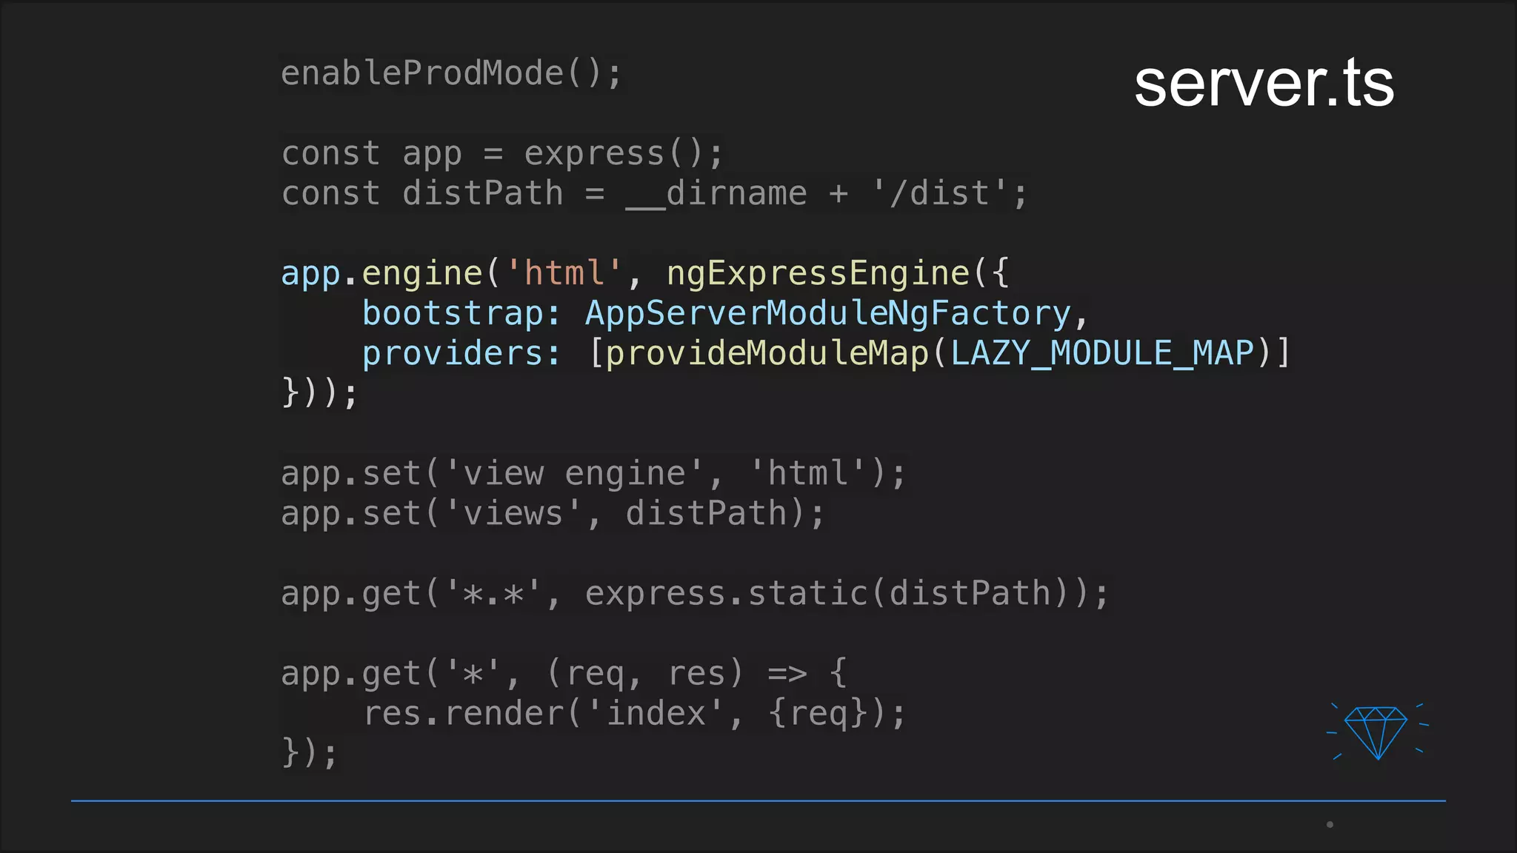Click the app.set 'views' distPath line

click(x=552, y=514)
